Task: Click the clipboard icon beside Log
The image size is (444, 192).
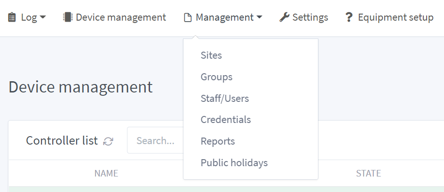Action: (x=12, y=18)
